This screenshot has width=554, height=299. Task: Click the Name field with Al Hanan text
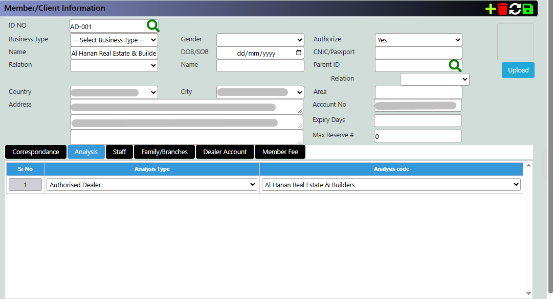coord(114,53)
